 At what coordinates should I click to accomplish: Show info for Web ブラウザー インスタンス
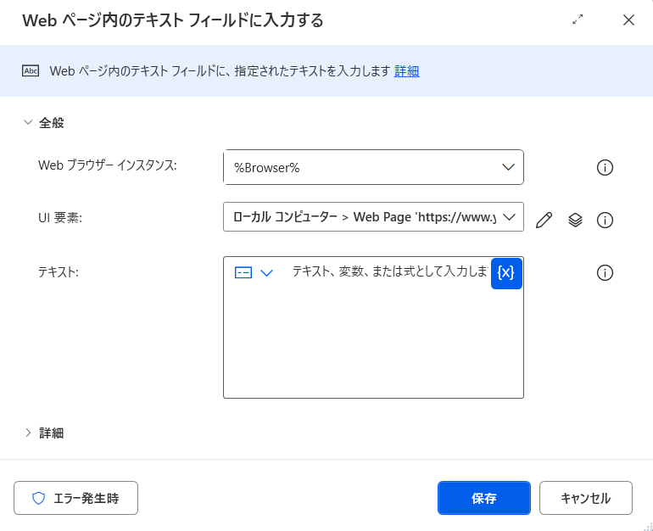[605, 167]
